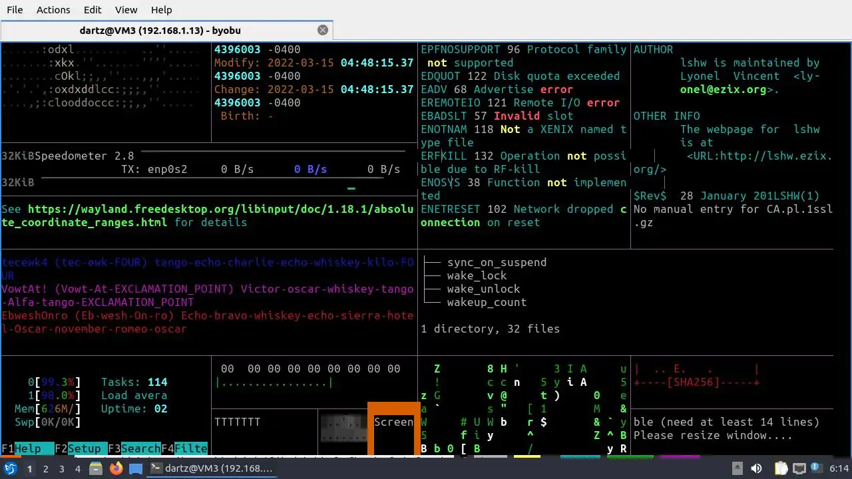Click the Tasks: 114 text
Screen dimensions: 852x479
(134, 382)
